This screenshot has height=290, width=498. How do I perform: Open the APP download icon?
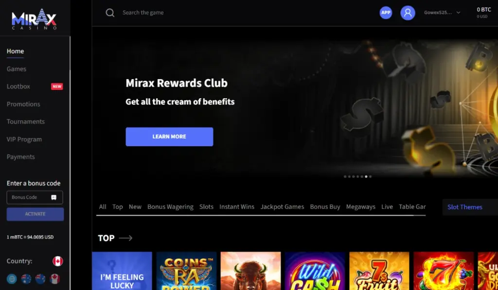[x=386, y=13]
